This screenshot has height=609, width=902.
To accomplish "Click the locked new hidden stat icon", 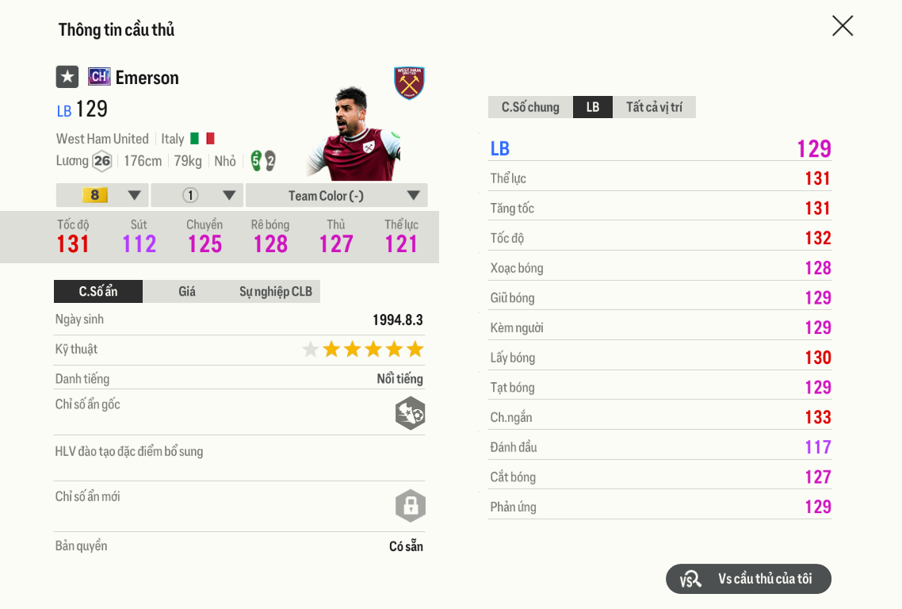I will pyautogui.click(x=410, y=506).
